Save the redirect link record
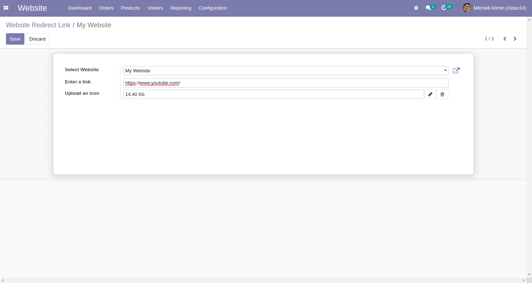 click(15, 39)
